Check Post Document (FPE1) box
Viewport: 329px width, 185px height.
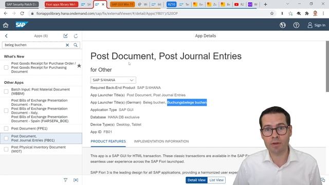[x=6, y=128]
